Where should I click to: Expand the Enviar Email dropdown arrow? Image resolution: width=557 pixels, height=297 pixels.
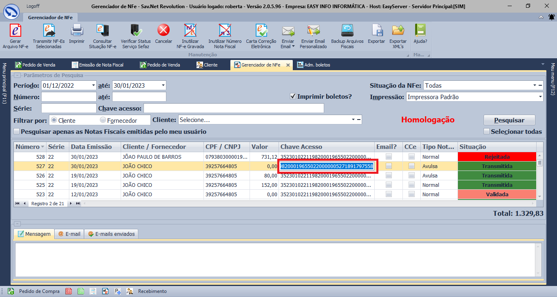coord(293,47)
